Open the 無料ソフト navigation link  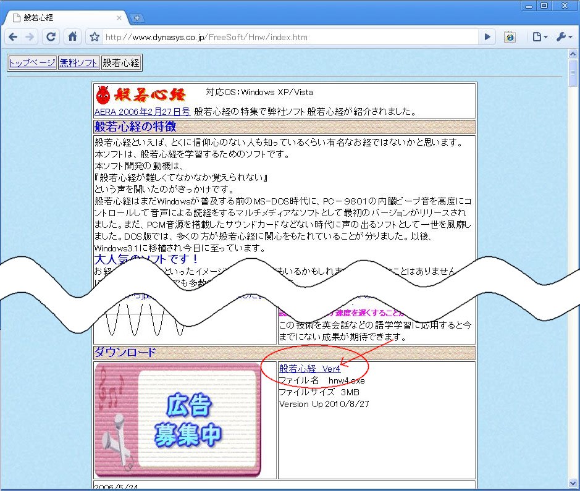tap(78, 62)
